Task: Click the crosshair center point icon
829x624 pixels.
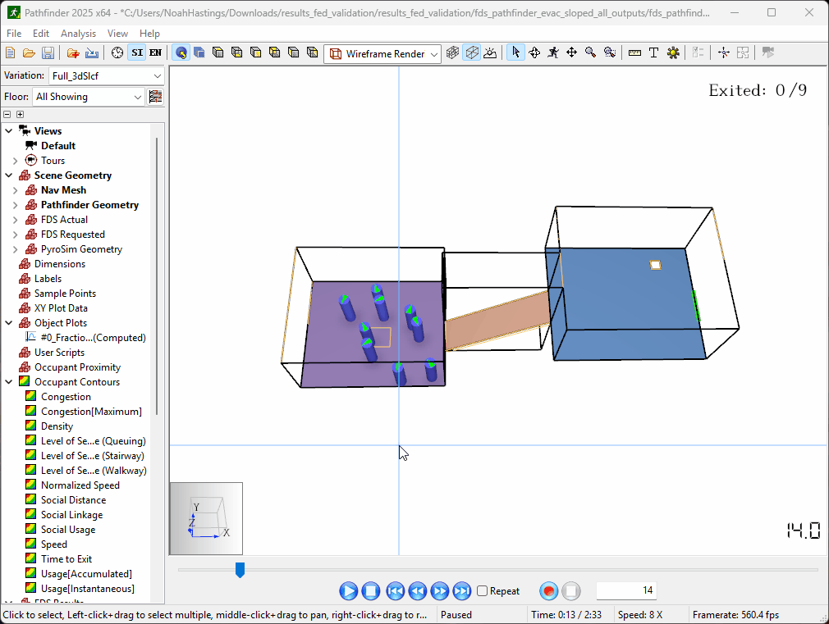Action: coord(724,52)
